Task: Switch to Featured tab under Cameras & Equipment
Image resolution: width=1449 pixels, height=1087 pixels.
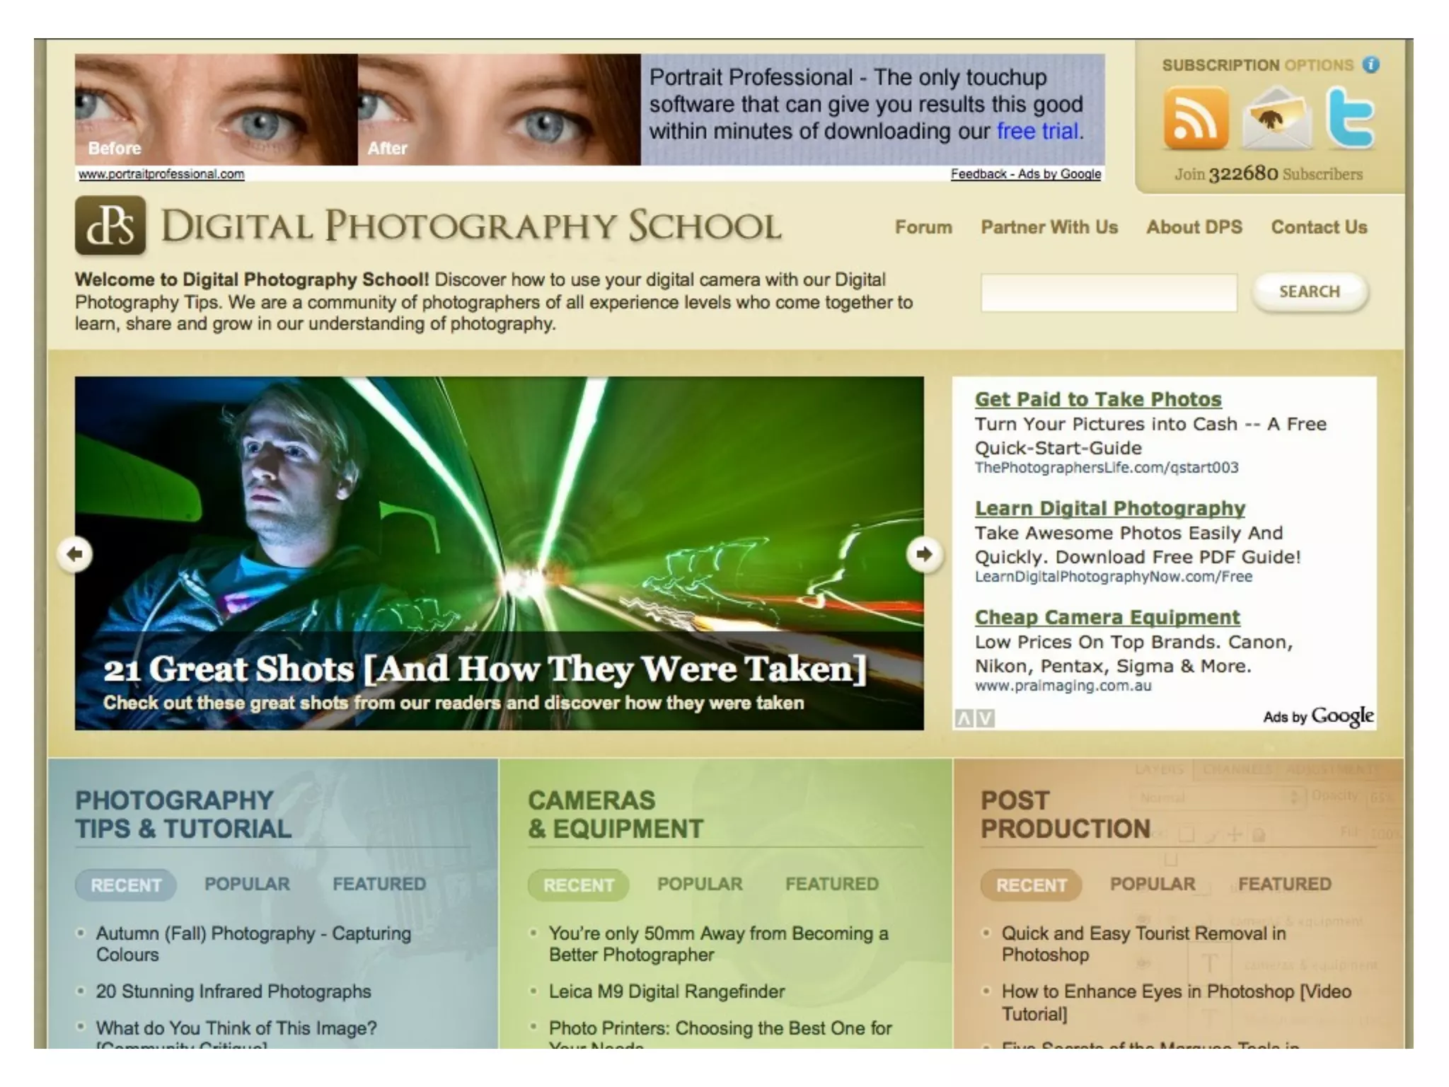Action: click(x=831, y=884)
